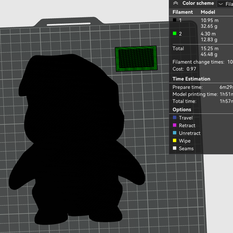
Task: Click the Total label row
Action: pyautogui.click(x=178, y=48)
